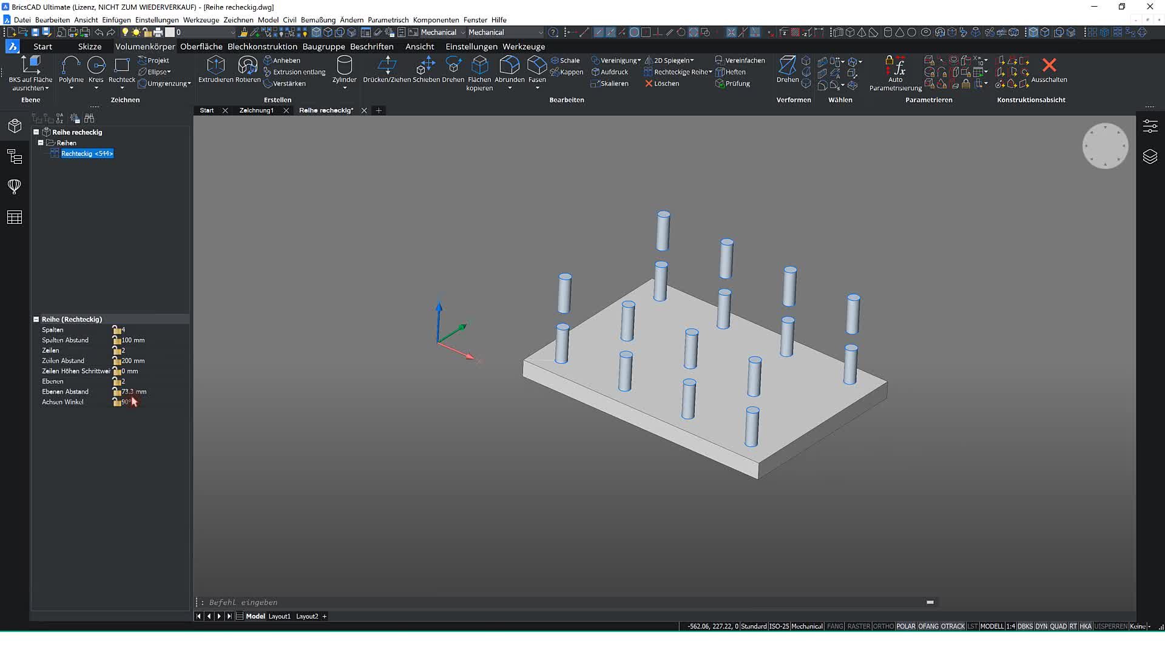Screen dimensions: 1165x655
Task: Click the help question mark icon
Action: click(x=553, y=32)
